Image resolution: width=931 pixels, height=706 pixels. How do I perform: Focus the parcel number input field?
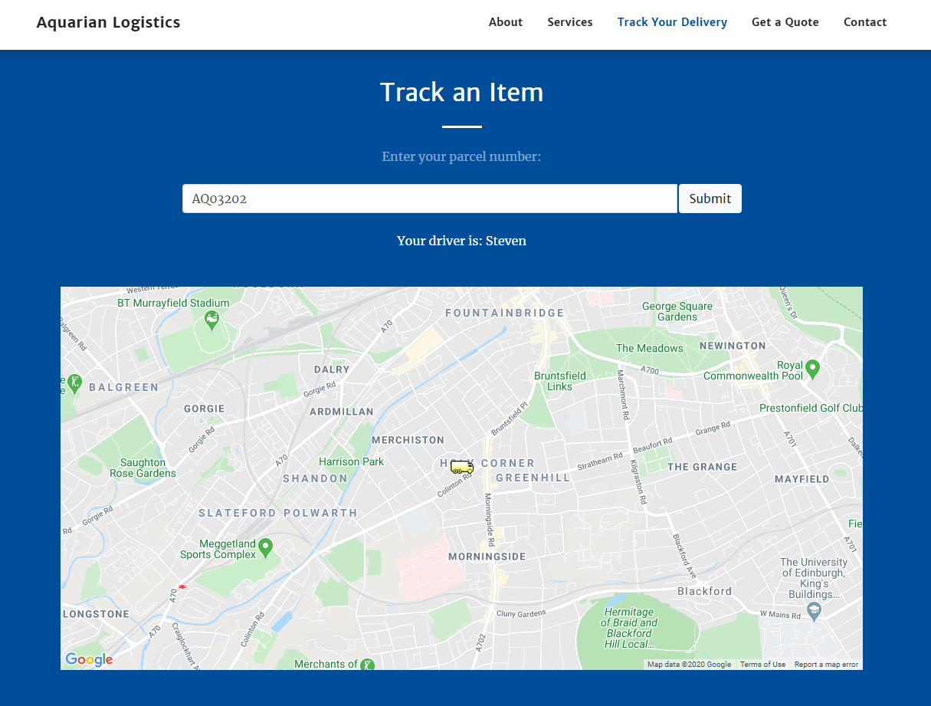429,199
